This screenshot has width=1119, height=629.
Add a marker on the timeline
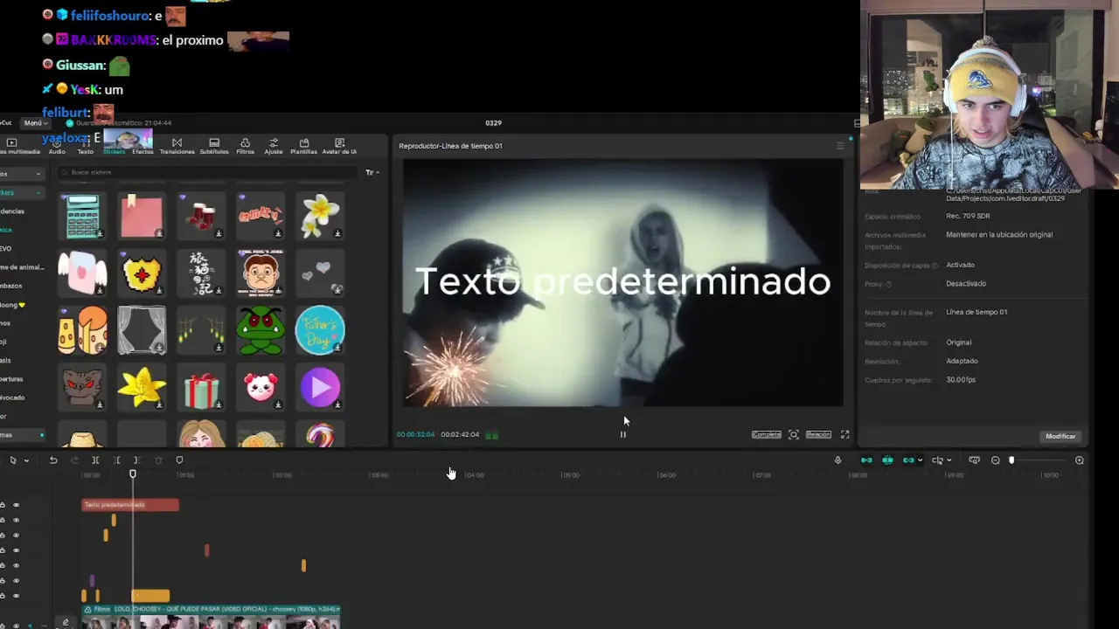click(x=179, y=460)
